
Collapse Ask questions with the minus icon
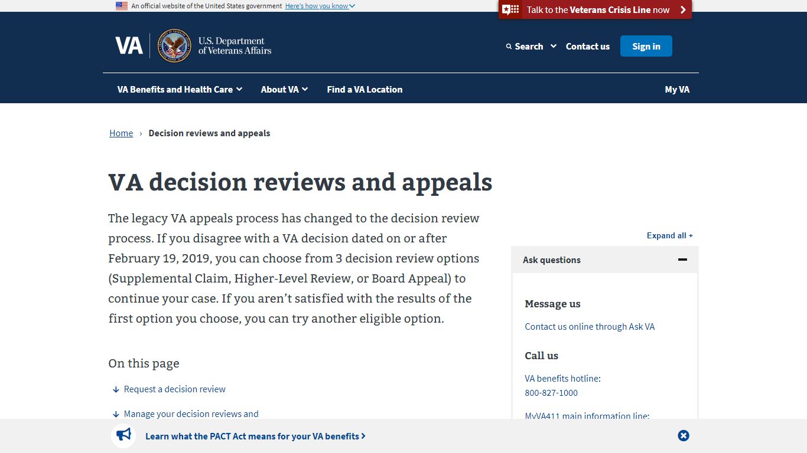point(682,260)
